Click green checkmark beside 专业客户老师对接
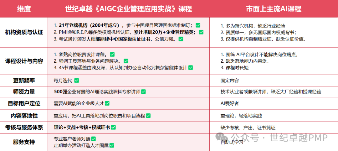 (93, 138)
